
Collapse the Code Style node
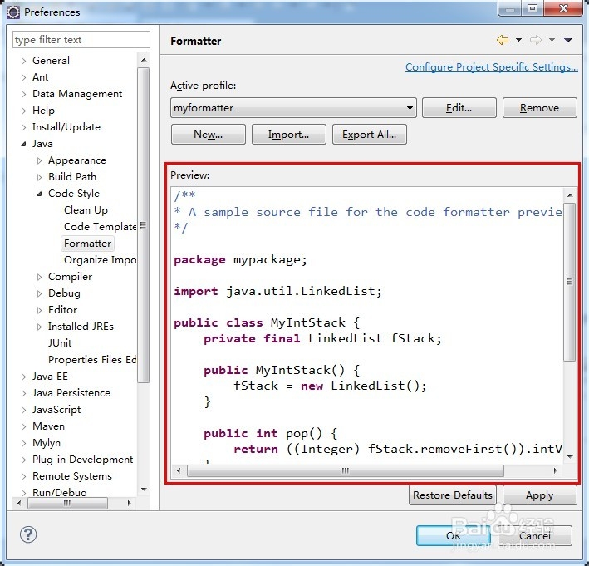pyautogui.click(x=39, y=194)
